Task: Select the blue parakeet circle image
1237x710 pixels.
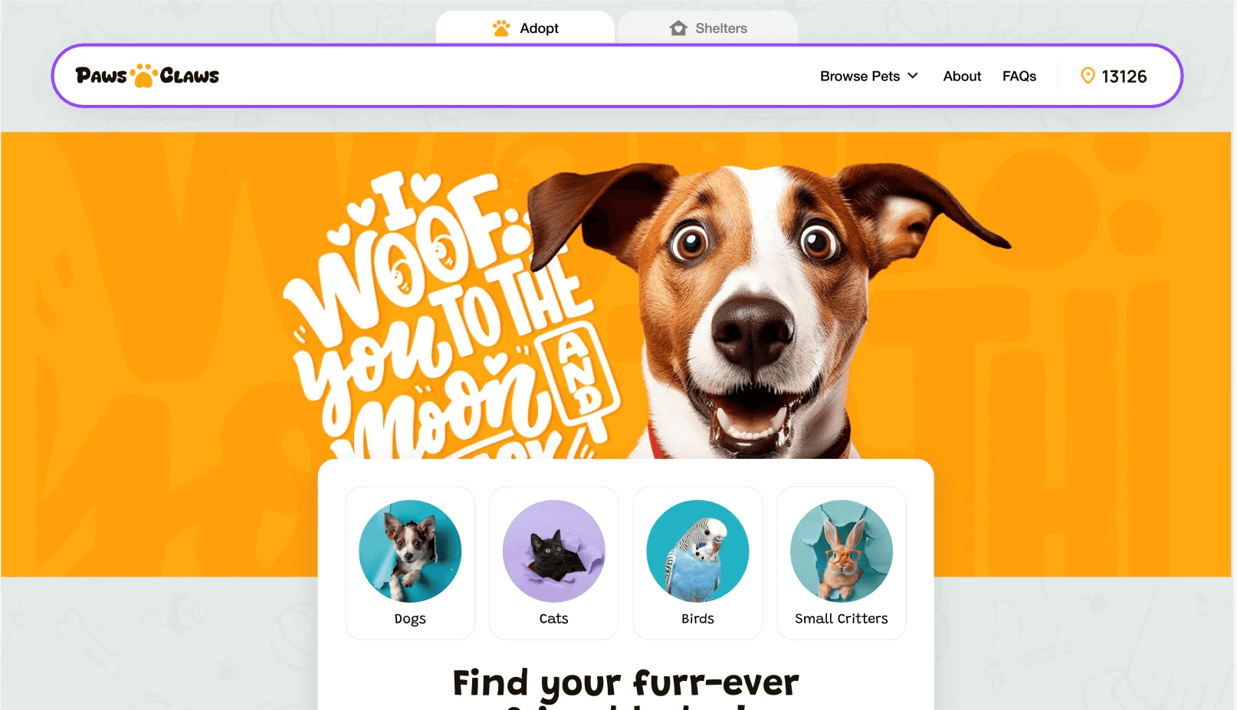Action: (x=697, y=551)
